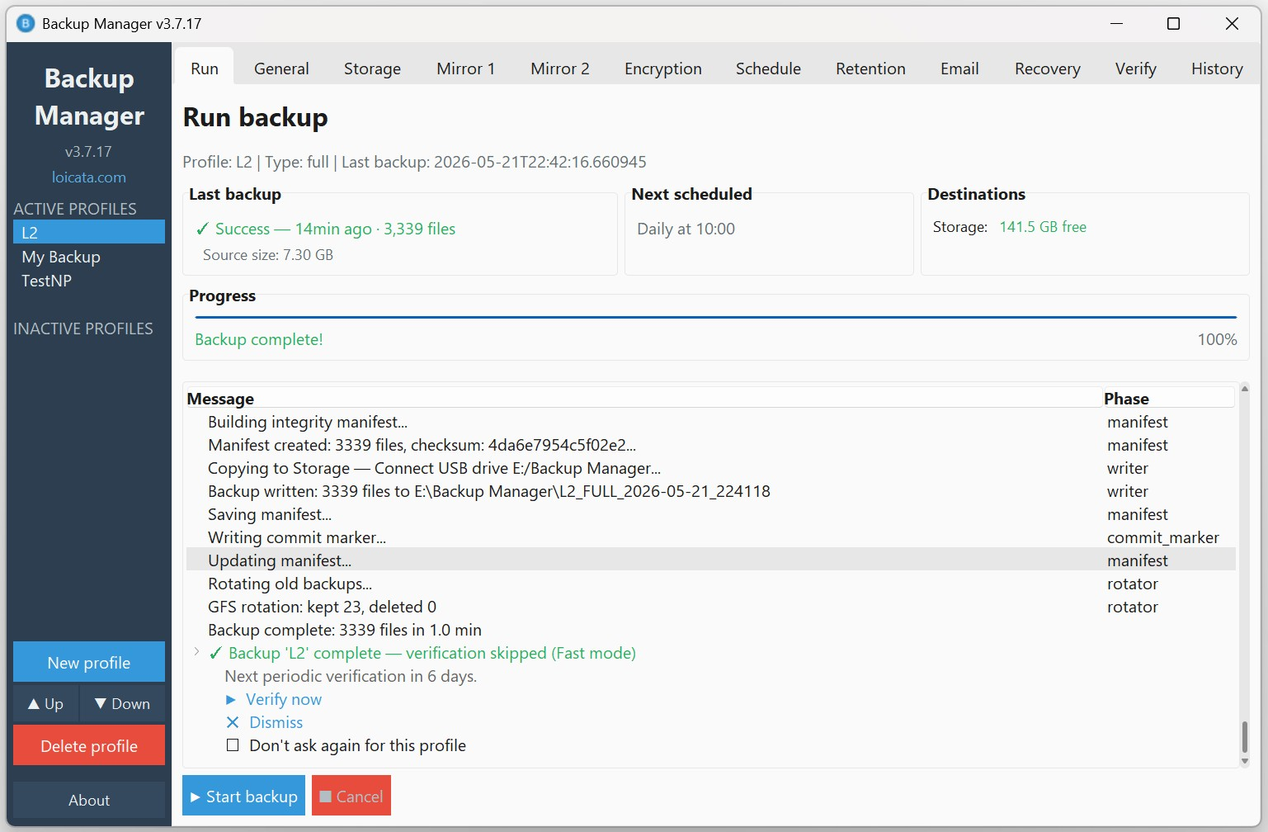Click the red Cancel button
The height and width of the screenshot is (832, 1268).
[351, 796]
